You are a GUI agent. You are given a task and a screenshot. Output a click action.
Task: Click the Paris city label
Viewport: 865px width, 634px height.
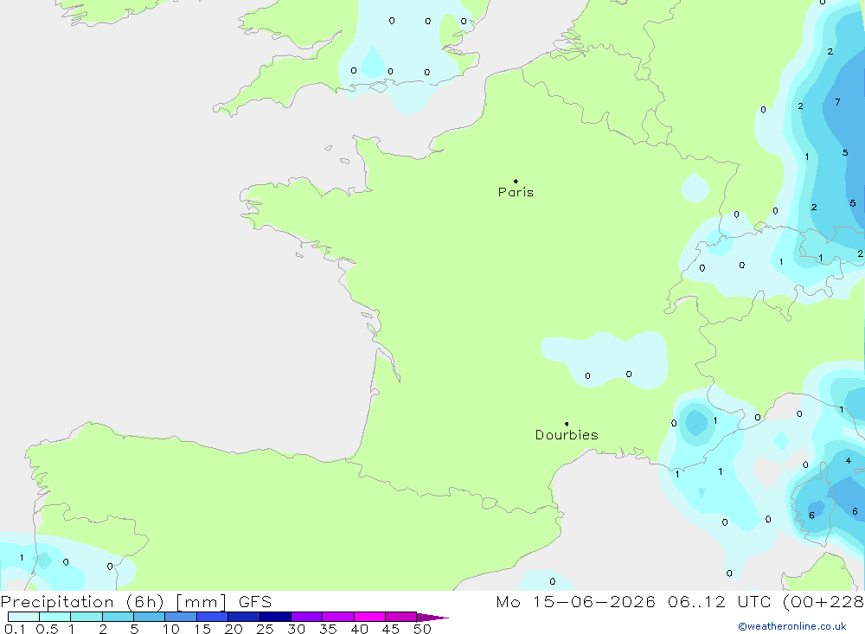[516, 192]
